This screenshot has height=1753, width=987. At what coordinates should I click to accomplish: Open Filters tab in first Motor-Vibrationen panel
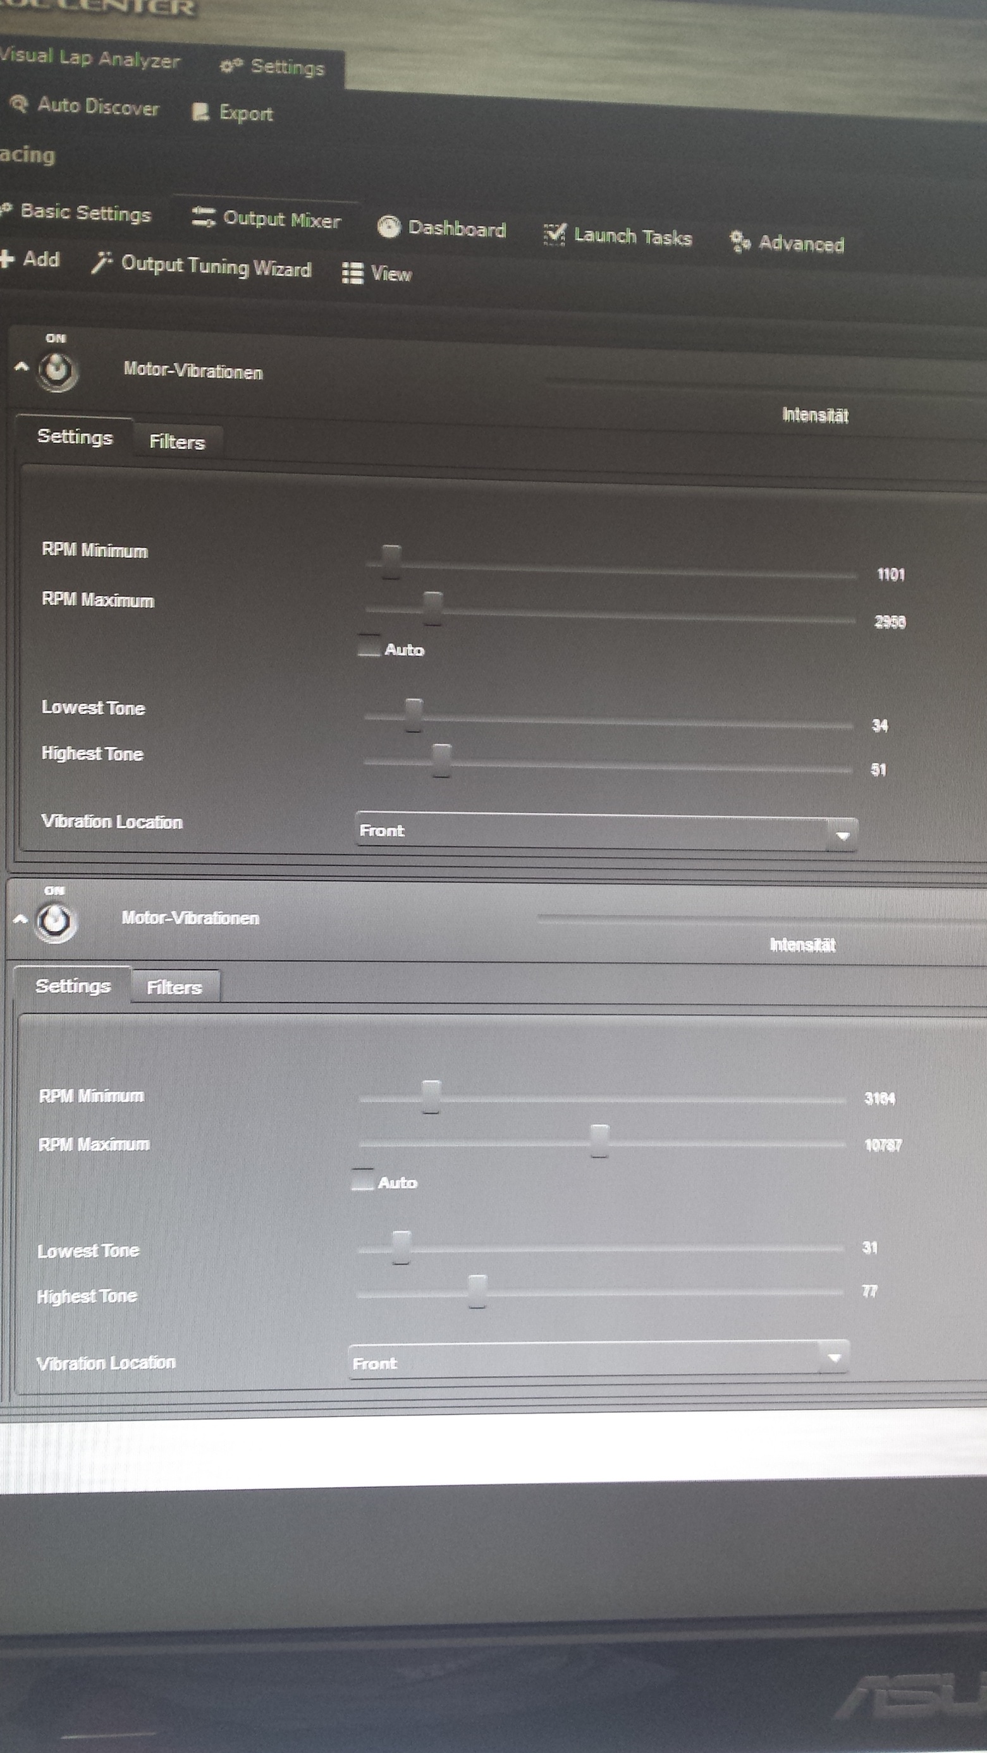click(177, 442)
